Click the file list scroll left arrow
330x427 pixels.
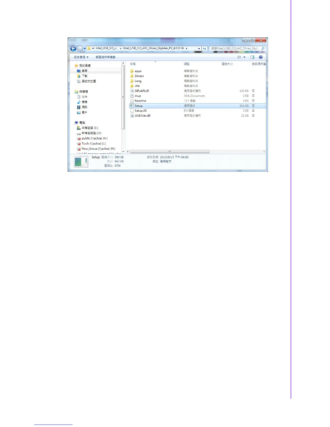128,151
